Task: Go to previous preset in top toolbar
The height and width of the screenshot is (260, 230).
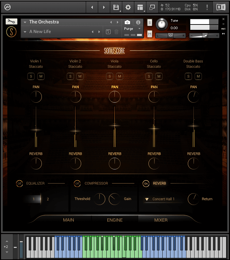Action: tap(92, 7)
